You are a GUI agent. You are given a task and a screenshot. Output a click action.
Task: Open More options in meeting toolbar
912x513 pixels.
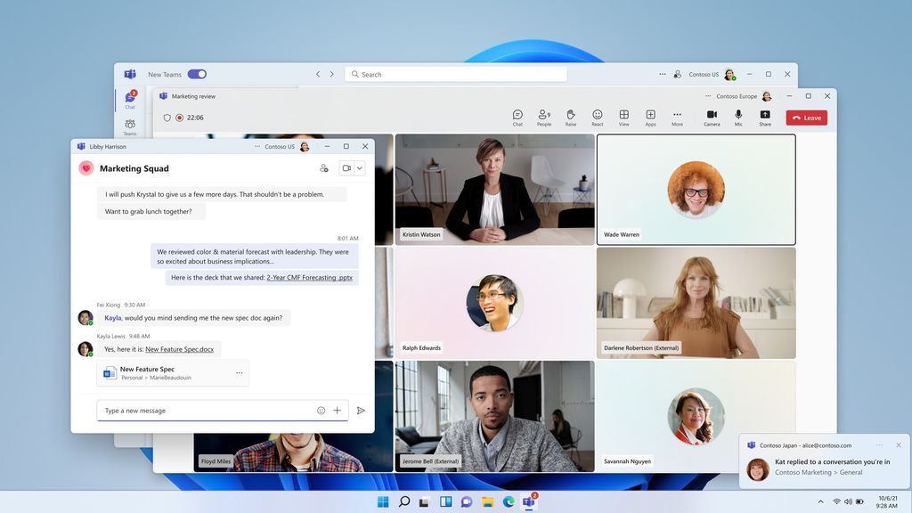click(677, 117)
